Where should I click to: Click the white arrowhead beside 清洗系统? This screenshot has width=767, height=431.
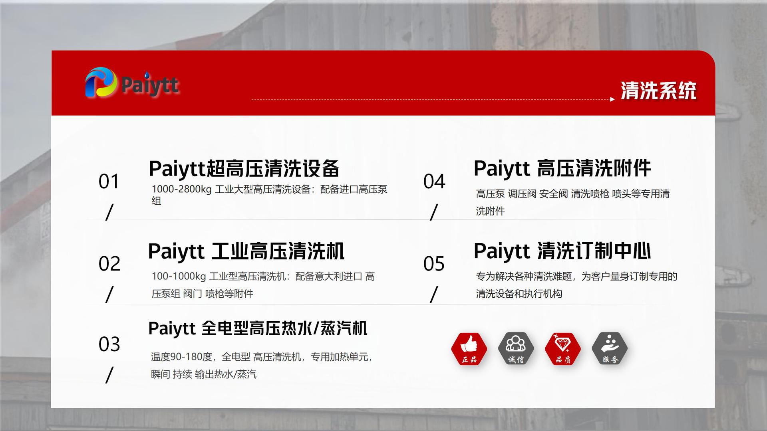pyautogui.click(x=612, y=99)
